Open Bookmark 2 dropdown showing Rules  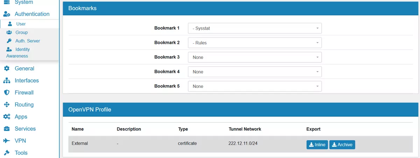(x=255, y=43)
